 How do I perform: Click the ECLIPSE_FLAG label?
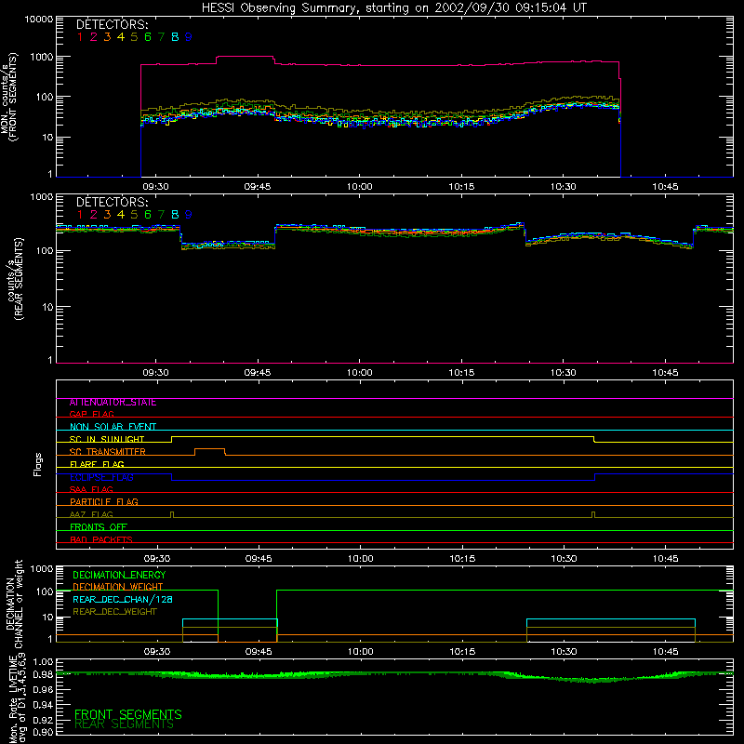point(101,477)
